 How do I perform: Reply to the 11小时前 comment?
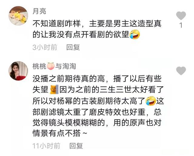[x=76, y=146]
